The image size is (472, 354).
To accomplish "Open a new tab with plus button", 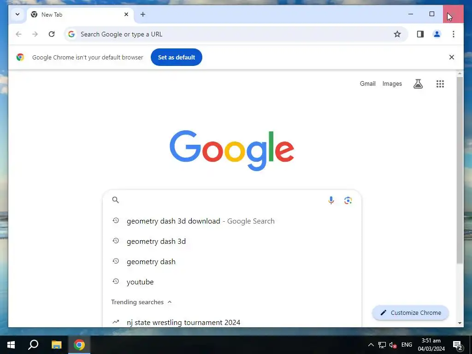I will tap(143, 14).
